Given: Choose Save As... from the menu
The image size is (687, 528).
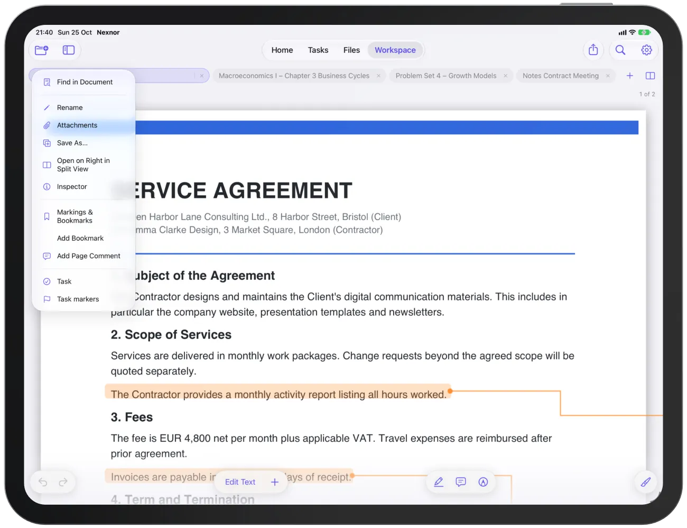Looking at the screenshot, I should coord(83,143).
